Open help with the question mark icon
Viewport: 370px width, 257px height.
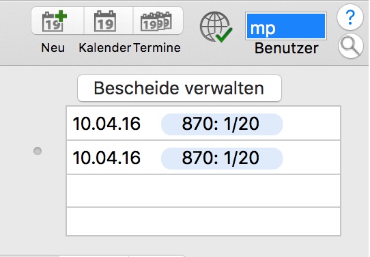click(x=350, y=17)
